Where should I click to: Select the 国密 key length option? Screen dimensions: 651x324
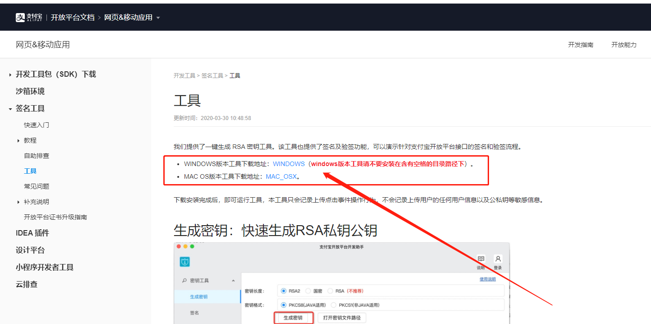(x=308, y=291)
